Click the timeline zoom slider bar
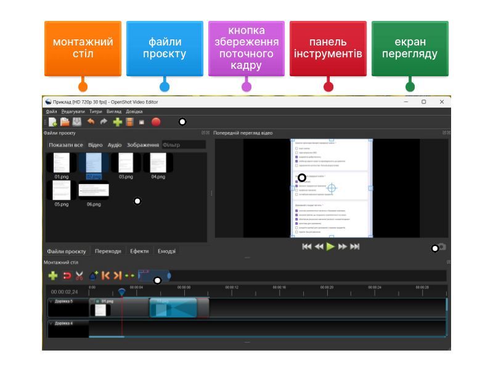493x369 pixels. (x=154, y=275)
